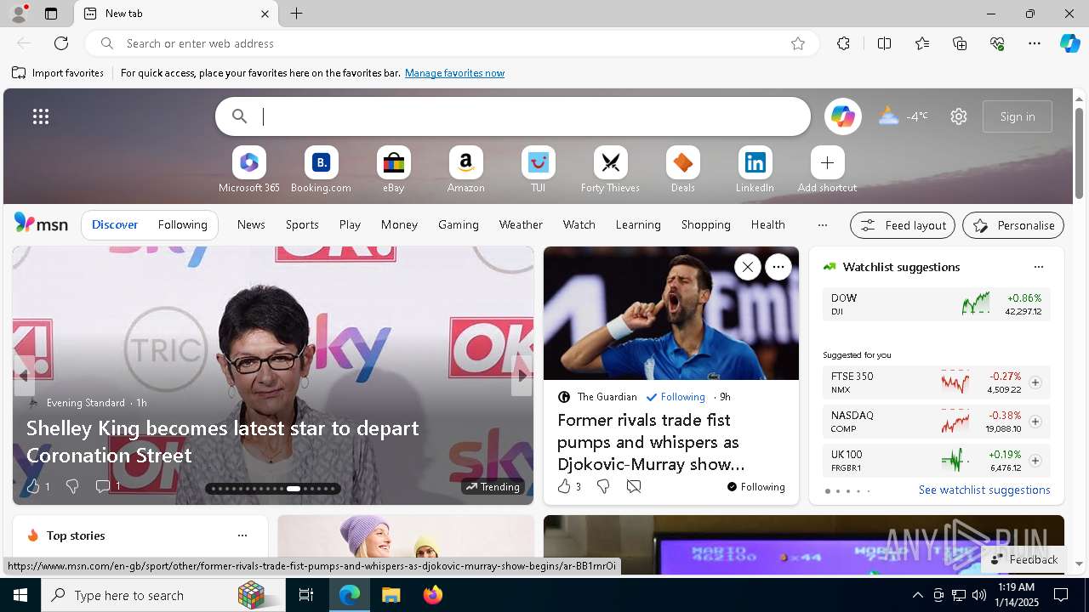Open Copilot icon beside search box

tap(842, 116)
